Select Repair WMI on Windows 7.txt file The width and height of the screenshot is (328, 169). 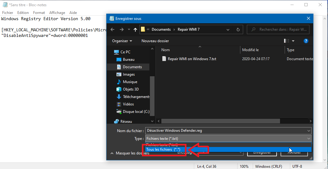pos(192,59)
